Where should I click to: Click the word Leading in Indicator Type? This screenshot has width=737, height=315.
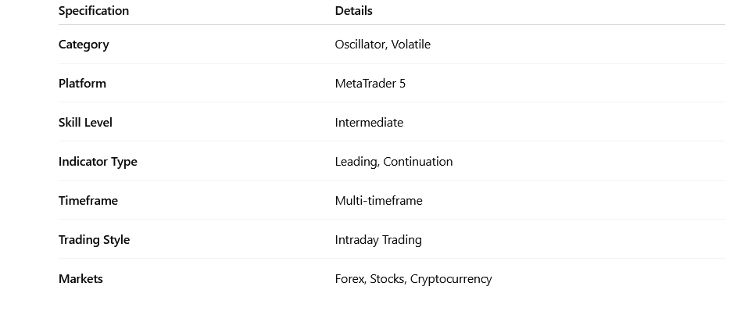point(356,162)
